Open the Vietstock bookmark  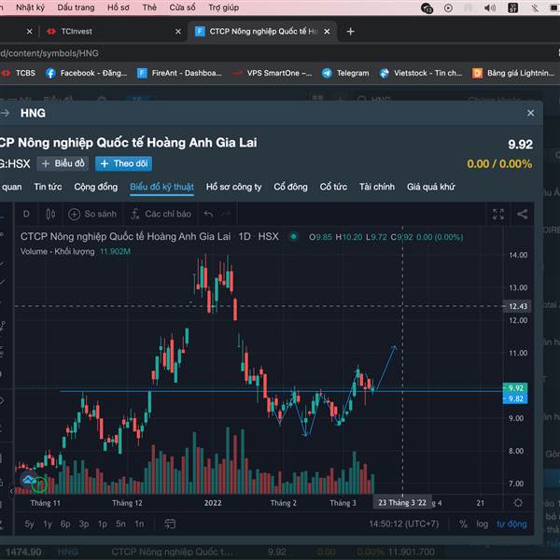(x=421, y=73)
